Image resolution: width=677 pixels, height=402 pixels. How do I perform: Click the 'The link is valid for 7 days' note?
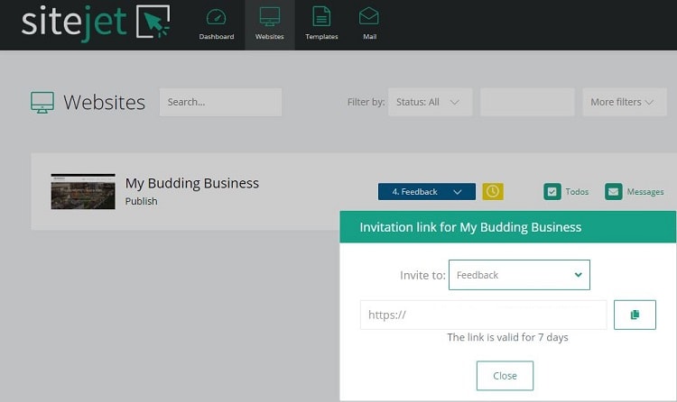coord(507,337)
